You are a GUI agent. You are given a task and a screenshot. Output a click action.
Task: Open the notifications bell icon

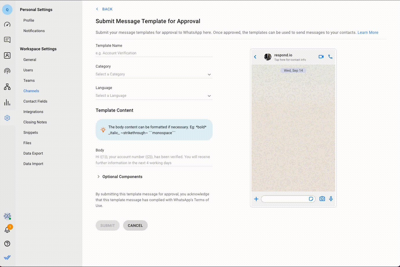pos(7,230)
